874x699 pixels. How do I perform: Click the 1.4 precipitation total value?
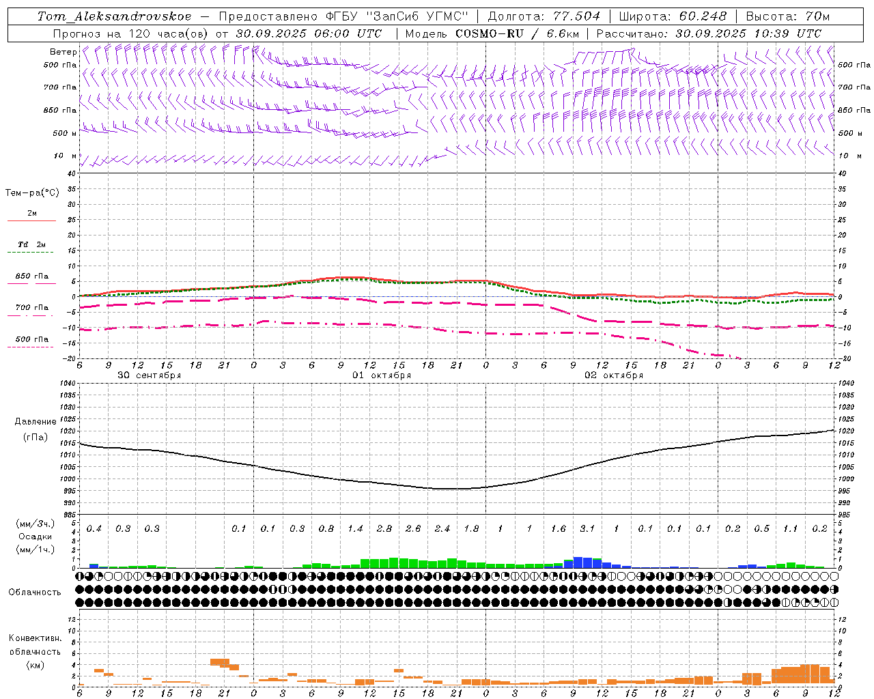click(x=355, y=528)
